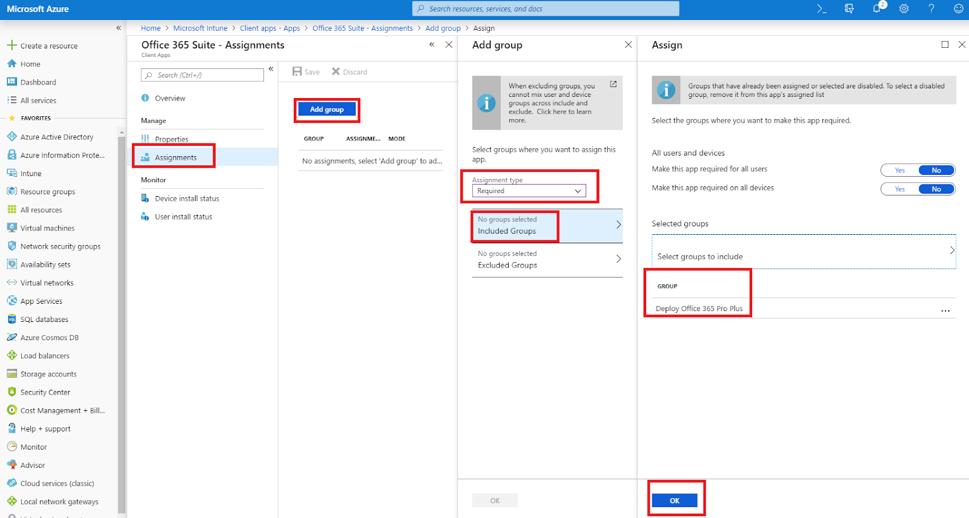Click the Security Center icon
This screenshot has width=969, height=518.
click(x=12, y=392)
